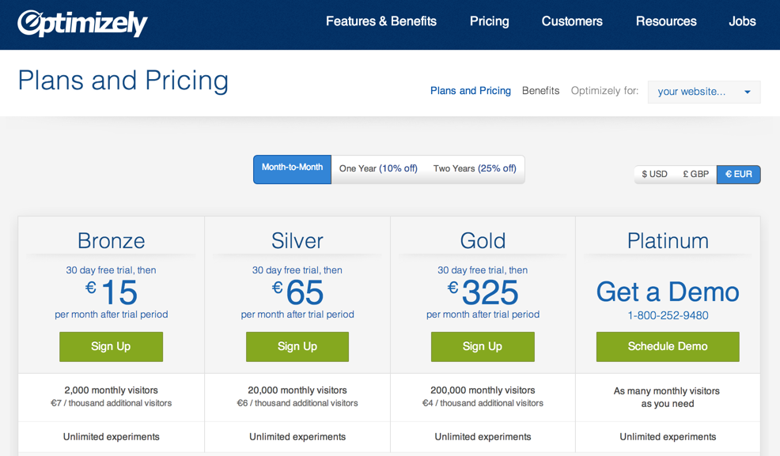The height and width of the screenshot is (456, 780).
Task: Click the Platinum plan title
Action: (x=668, y=241)
